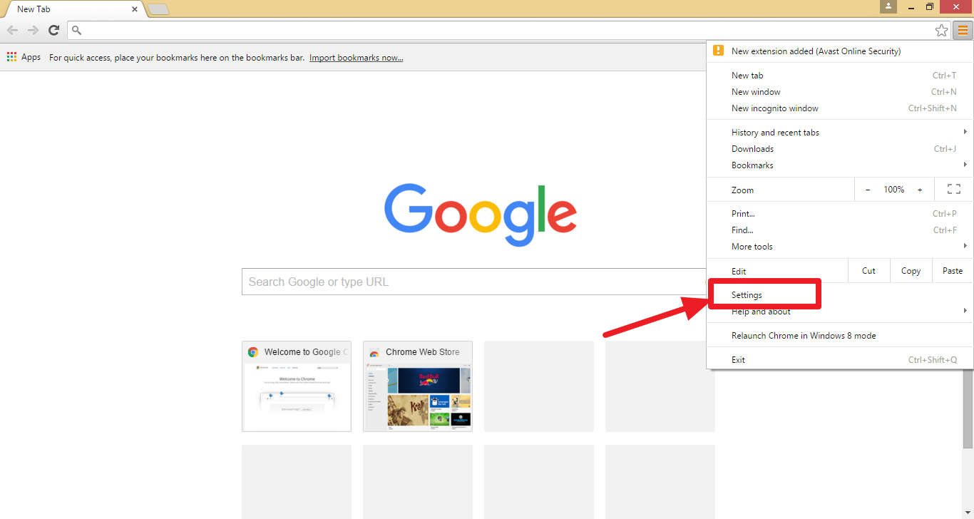Open the Chrome customize menu (hamburger icon)
974x519 pixels.
(x=962, y=30)
